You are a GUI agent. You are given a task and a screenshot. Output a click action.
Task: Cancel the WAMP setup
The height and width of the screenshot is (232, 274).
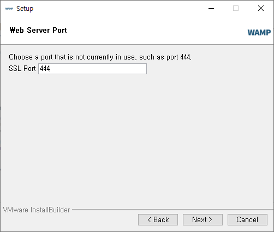click(247, 219)
